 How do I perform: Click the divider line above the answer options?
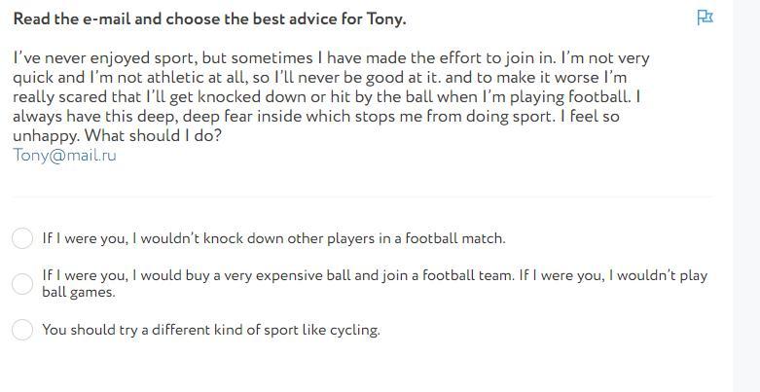pyautogui.click(x=362, y=196)
